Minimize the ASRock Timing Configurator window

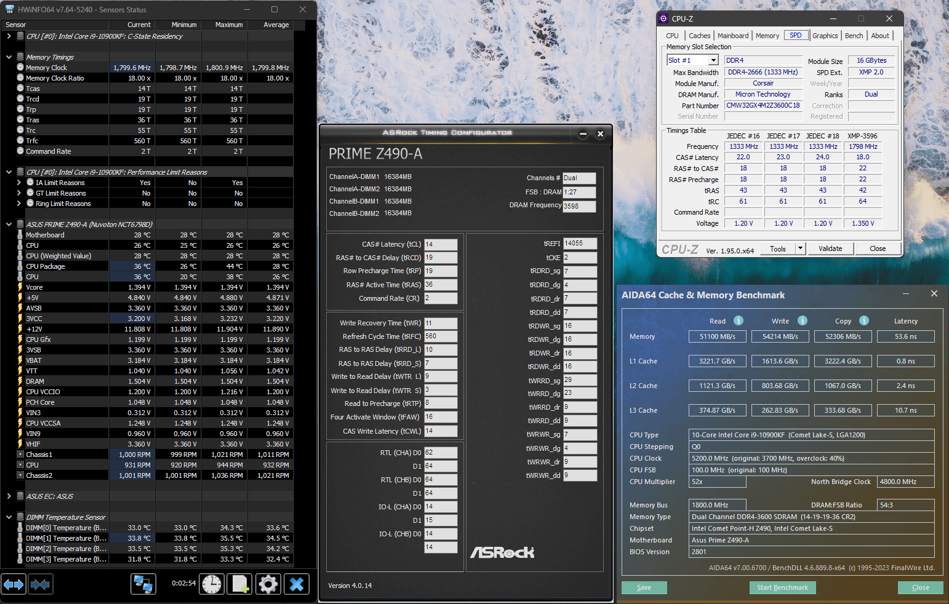583,134
